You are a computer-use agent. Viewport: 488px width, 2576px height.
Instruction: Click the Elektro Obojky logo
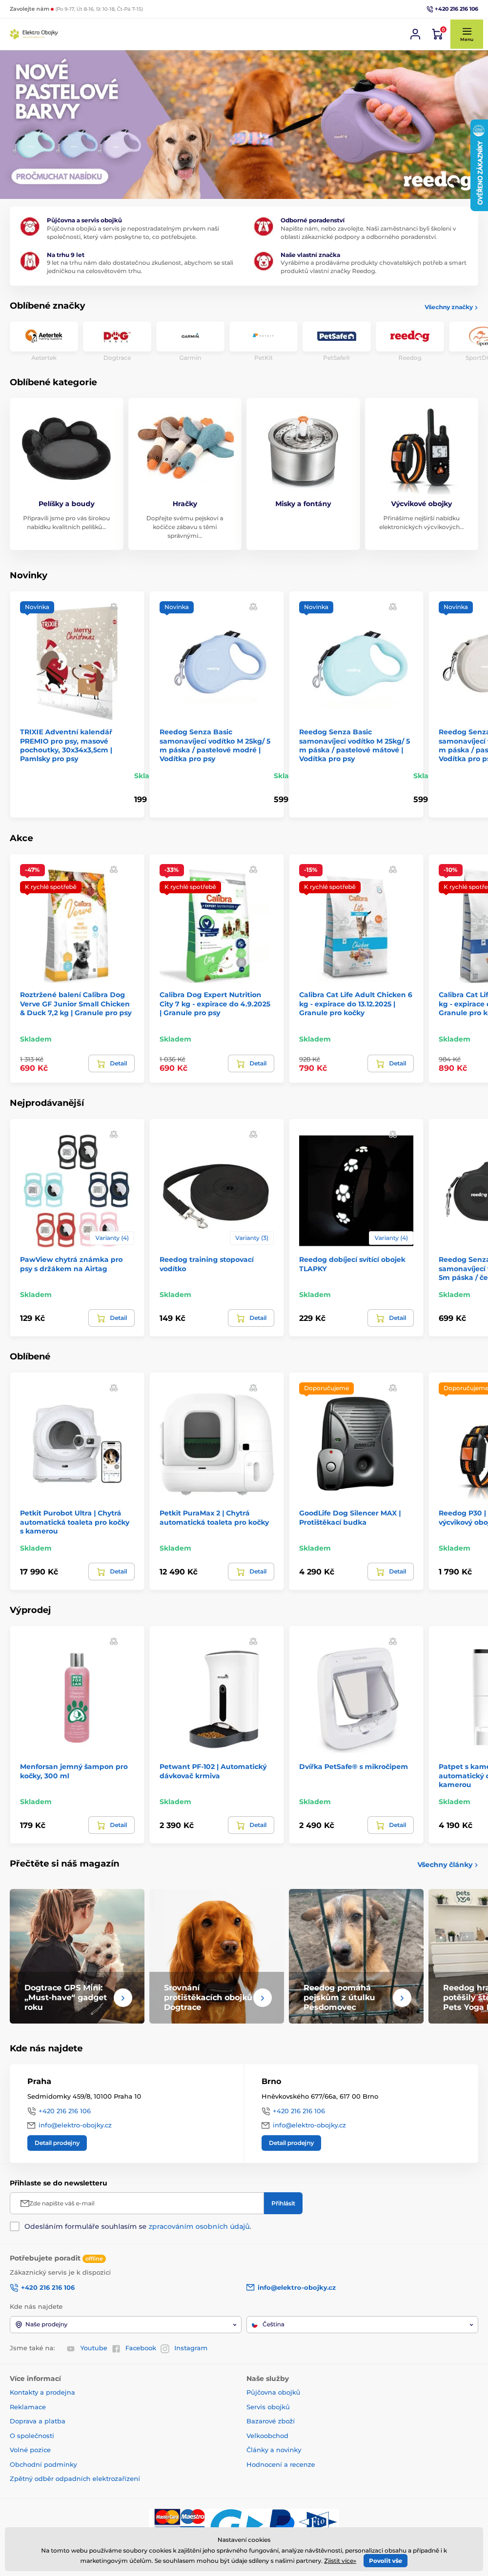(x=34, y=33)
